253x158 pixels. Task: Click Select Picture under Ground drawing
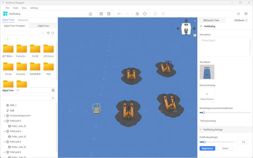pyautogui.click(x=207, y=95)
